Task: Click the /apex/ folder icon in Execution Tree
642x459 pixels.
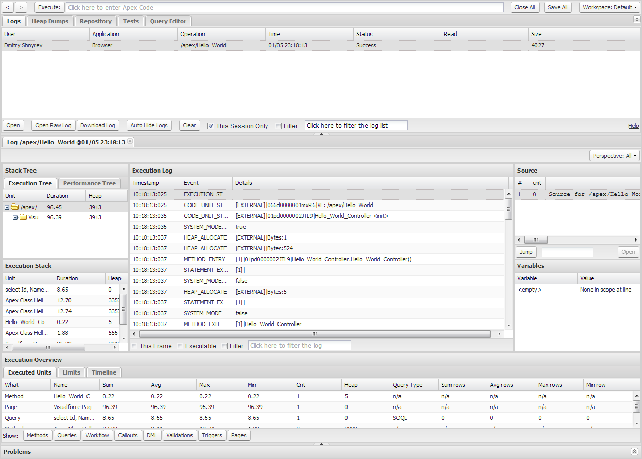Action: click(15, 207)
